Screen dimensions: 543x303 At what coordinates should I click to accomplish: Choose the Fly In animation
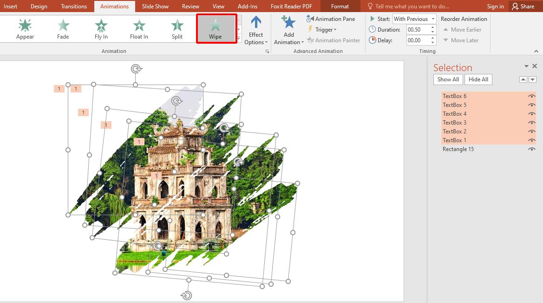101,28
